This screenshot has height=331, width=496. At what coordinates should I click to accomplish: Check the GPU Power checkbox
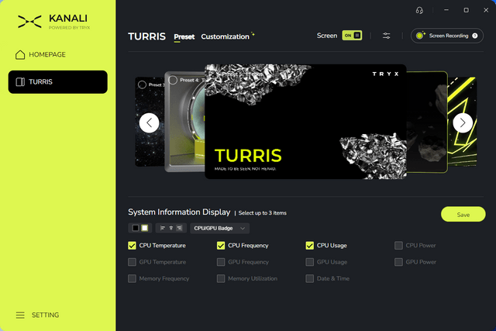click(x=398, y=262)
